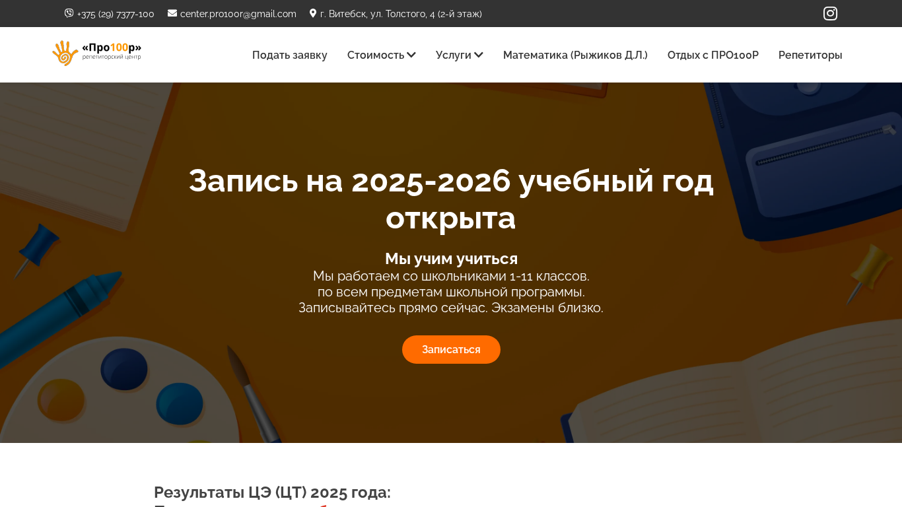Click the Результаты ЦЭ (ЦТ) 2025 года heading
The image size is (902, 507).
pyautogui.click(x=272, y=492)
